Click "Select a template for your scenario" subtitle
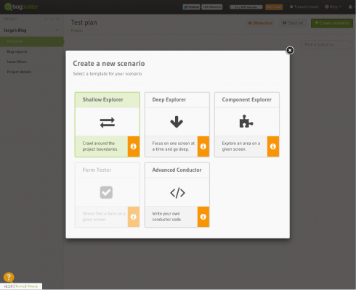The height and width of the screenshot is (290, 356). click(108, 74)
